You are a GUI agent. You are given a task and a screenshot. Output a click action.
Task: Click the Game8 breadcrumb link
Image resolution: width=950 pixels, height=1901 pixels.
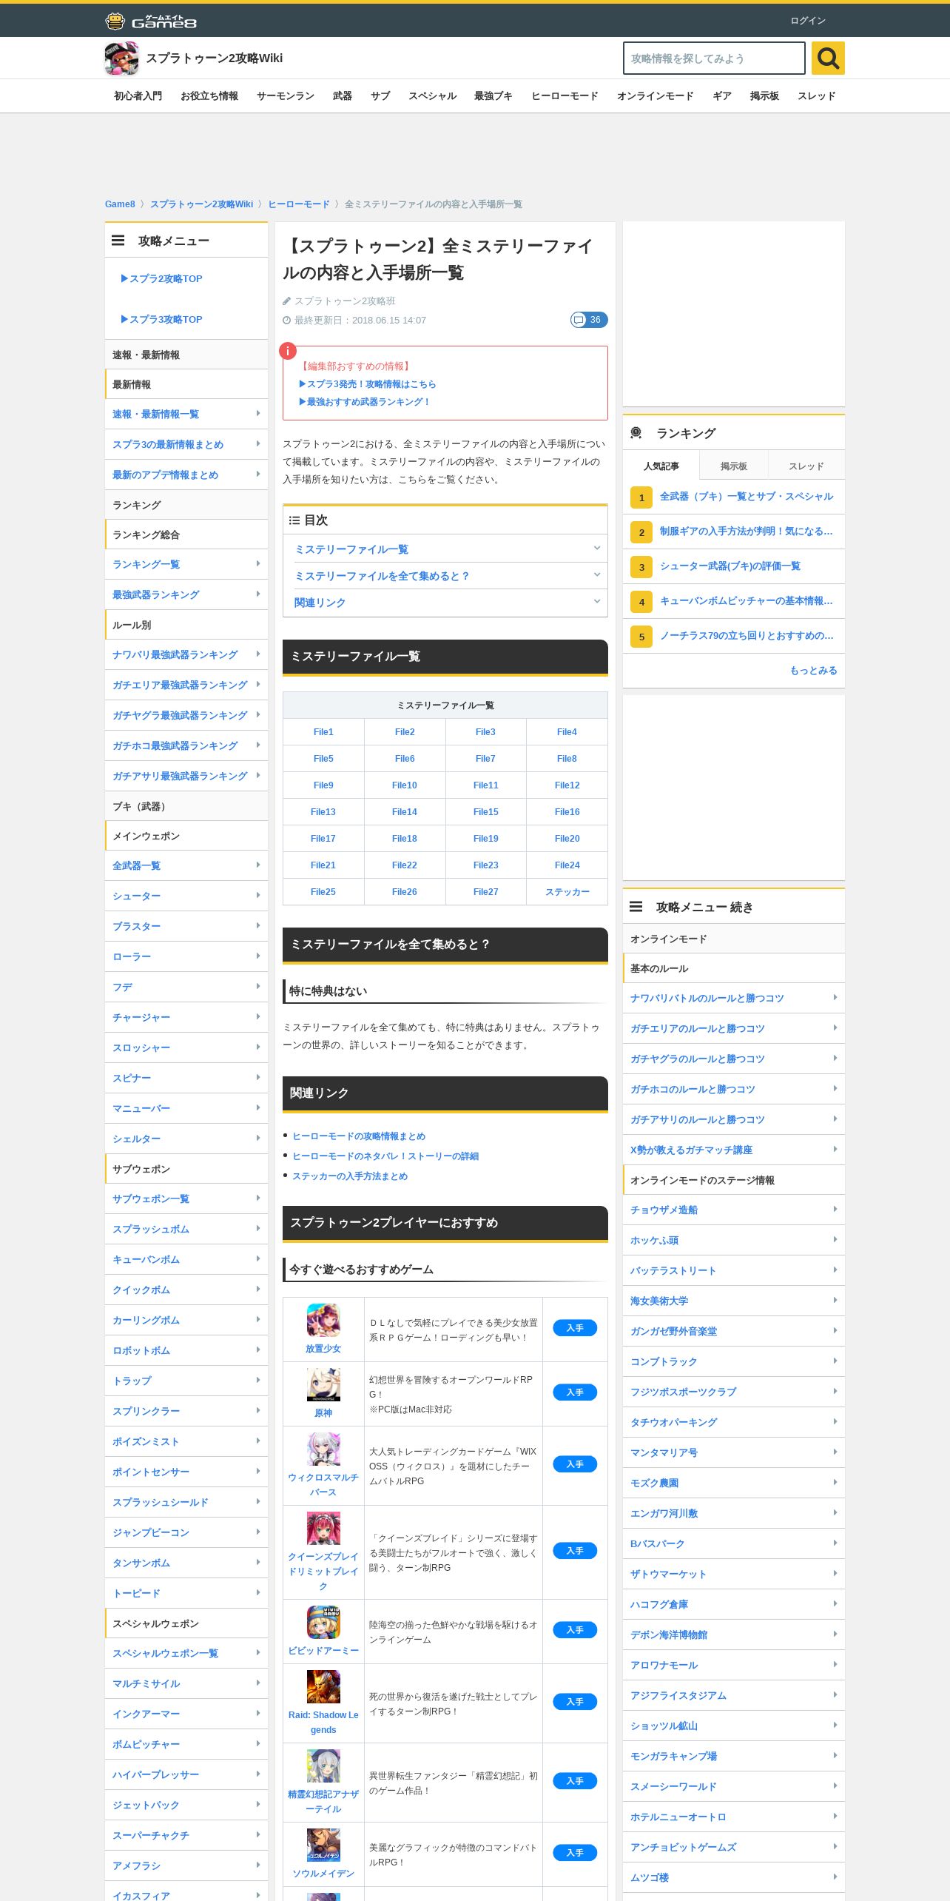coord(120,204)
